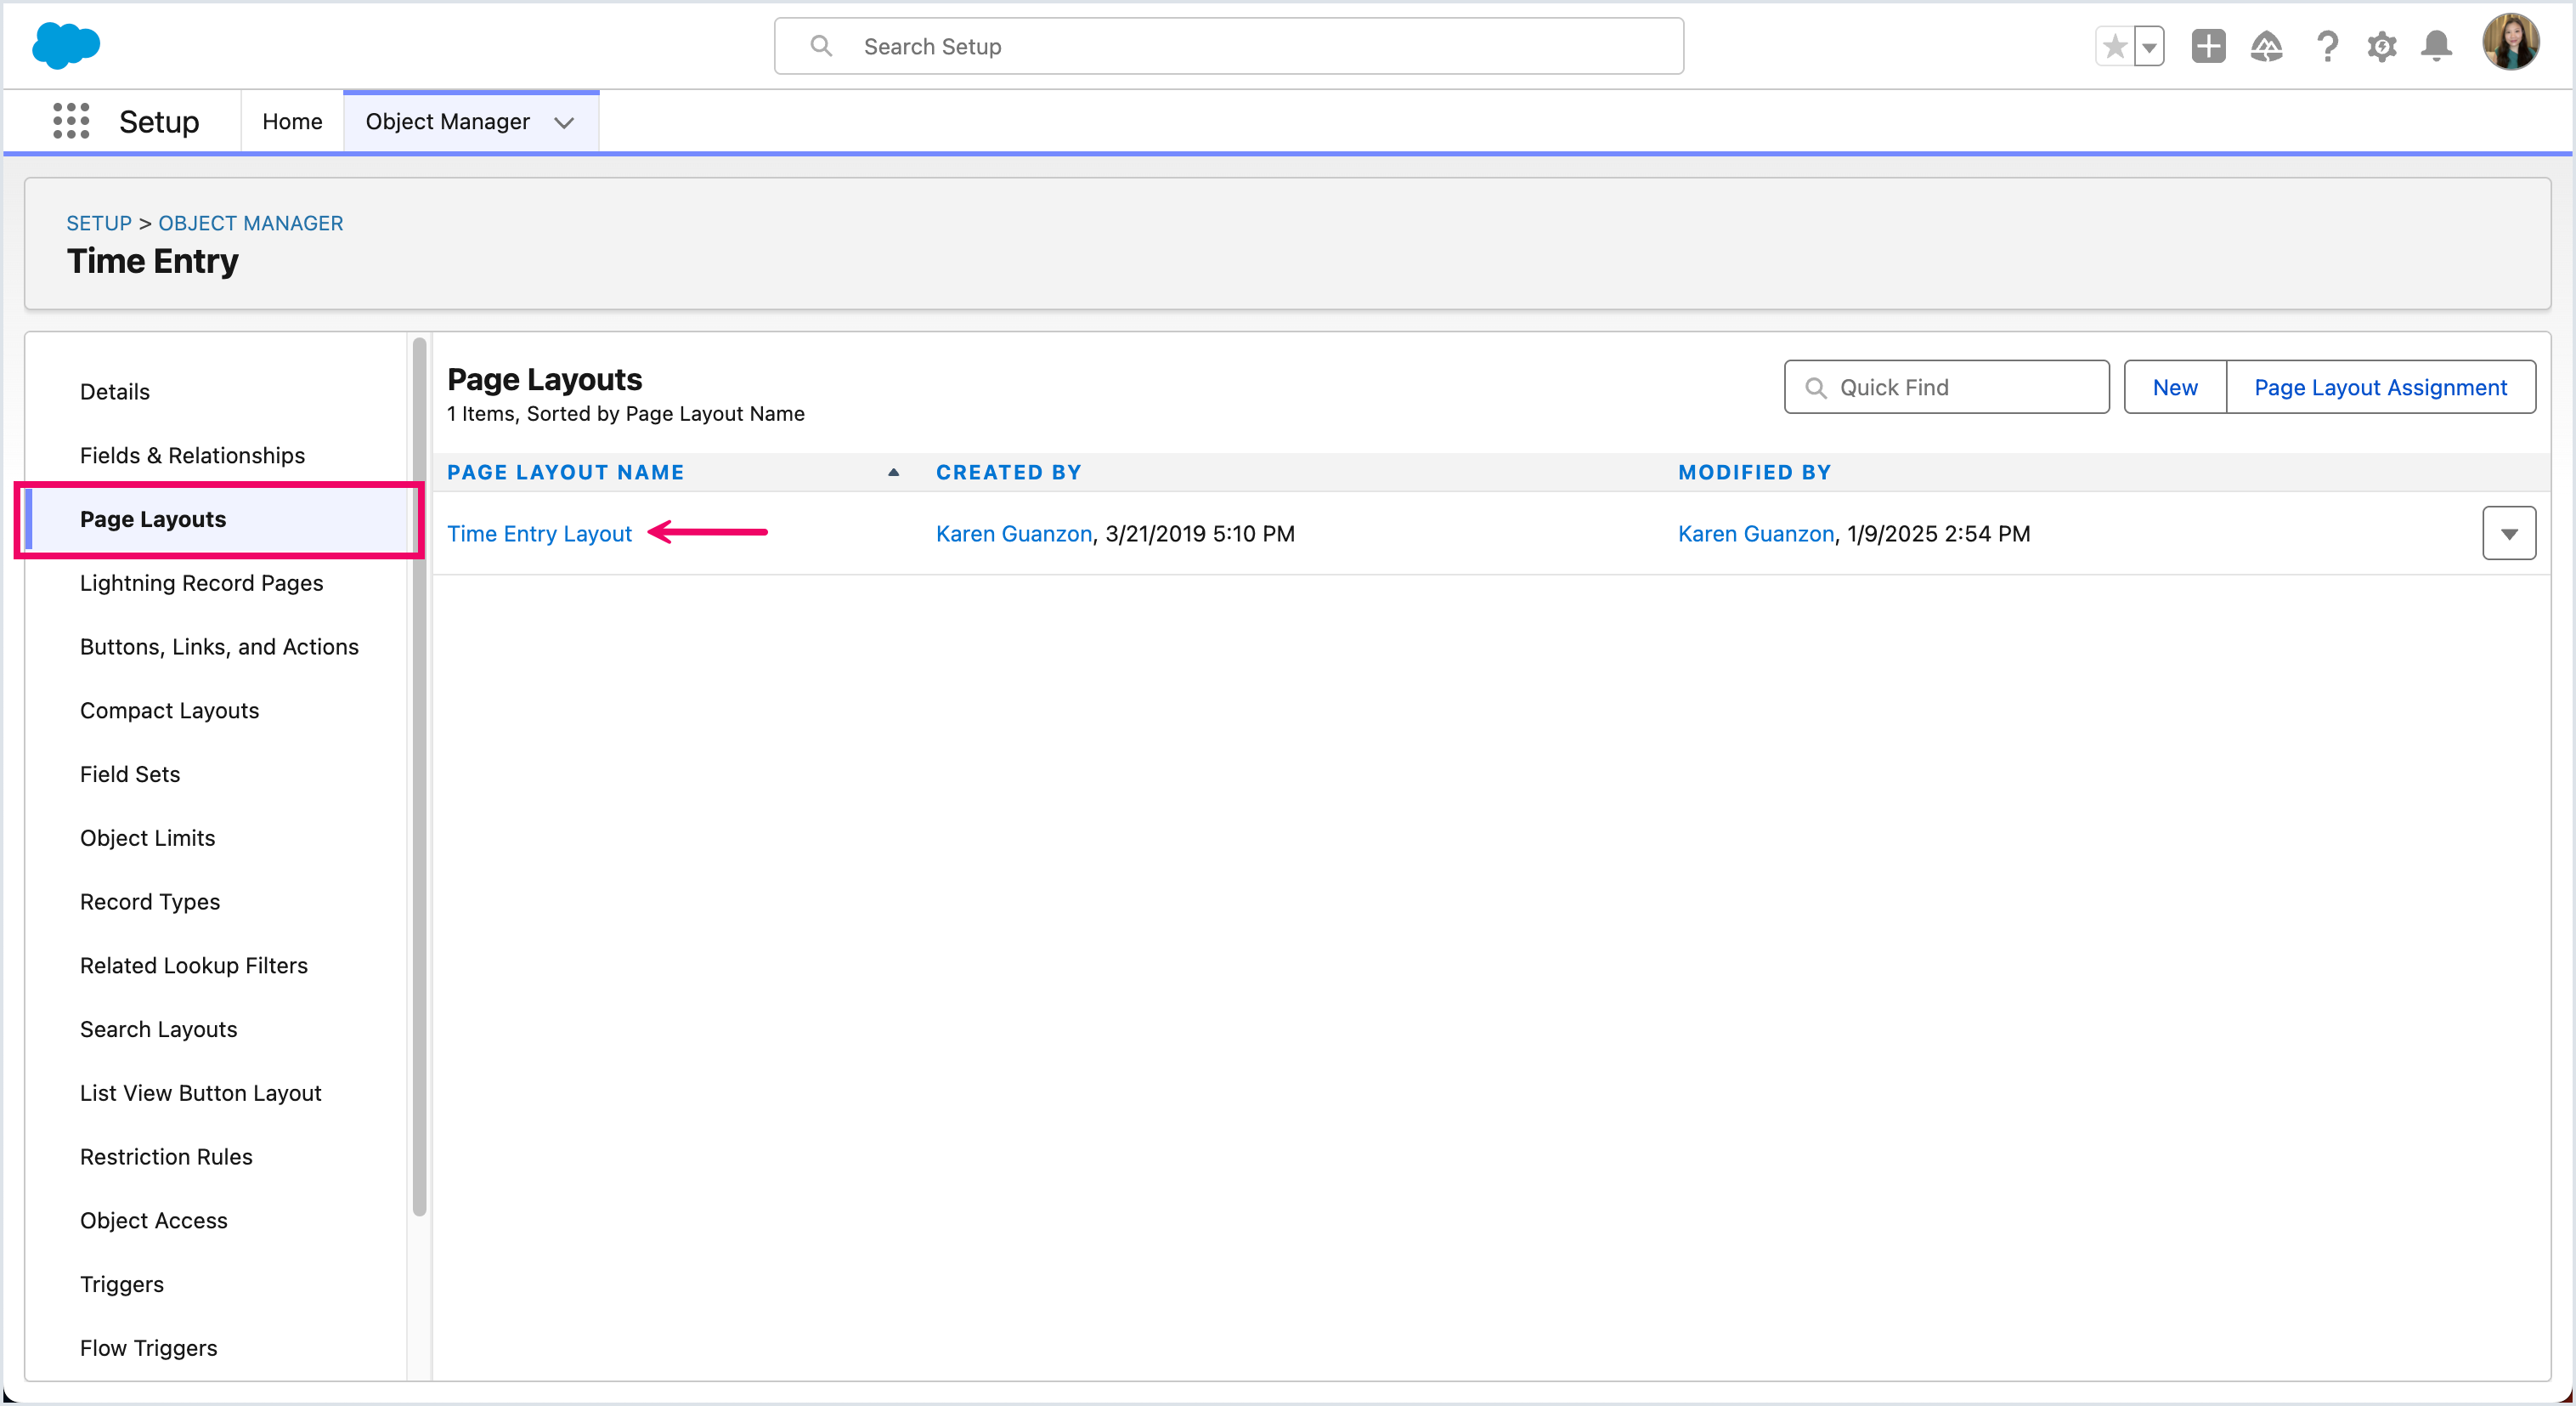
Task: Open Details in the sidebar
Action: pyautogui.click(x=114, y=391)
